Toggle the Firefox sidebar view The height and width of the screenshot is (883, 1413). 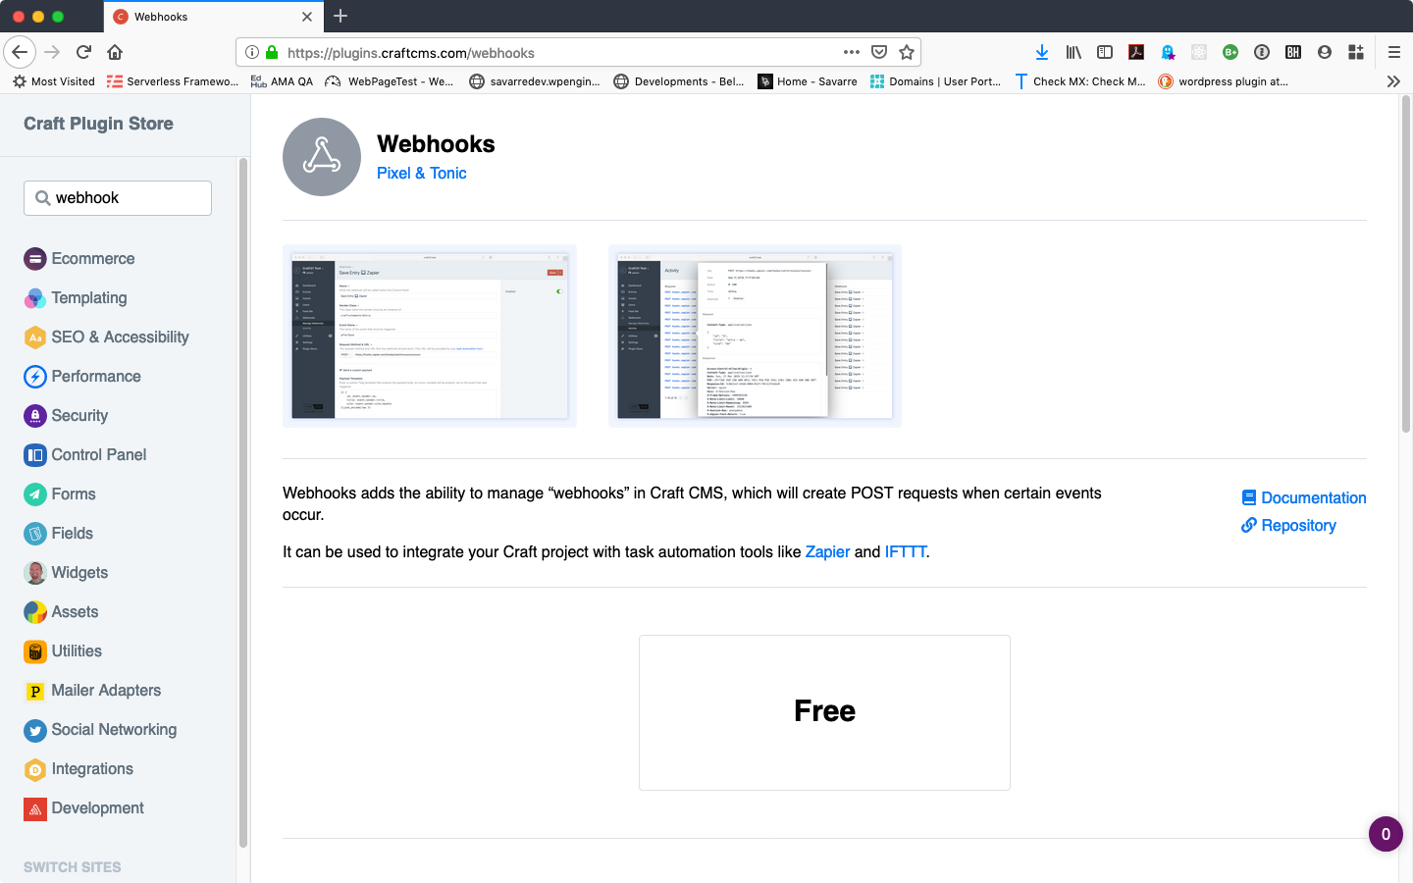pyautogui.click(x=1105, y=52)
